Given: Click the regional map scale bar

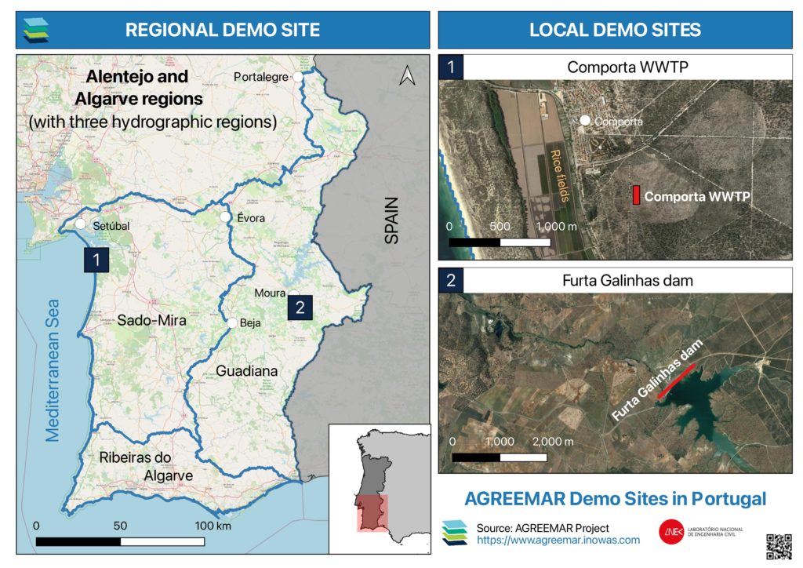Looking at the screenshot, I should (x=120, y=541).
